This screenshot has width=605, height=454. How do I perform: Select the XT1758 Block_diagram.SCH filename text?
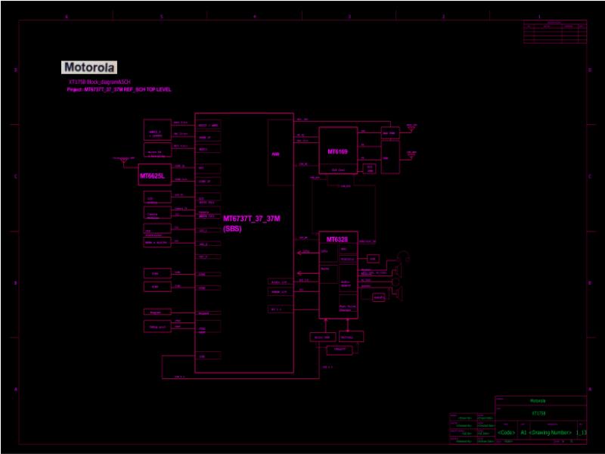click(x=100, y=82)
